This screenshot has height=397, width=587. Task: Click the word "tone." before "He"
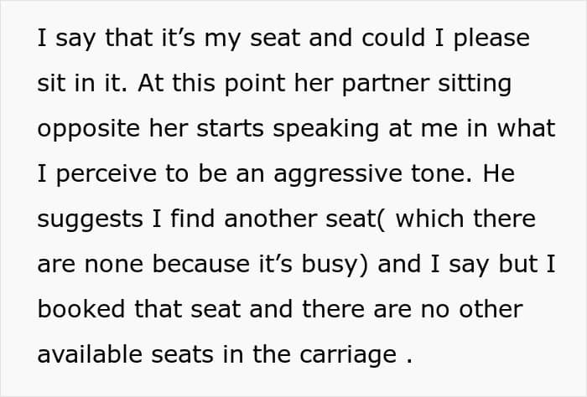click(x=442, y=174)
